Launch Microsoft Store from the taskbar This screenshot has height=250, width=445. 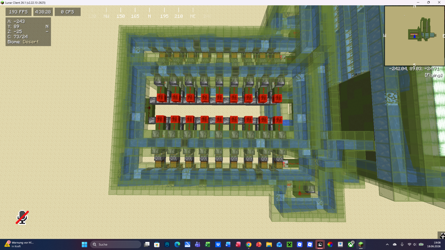[x=157, y=244]
